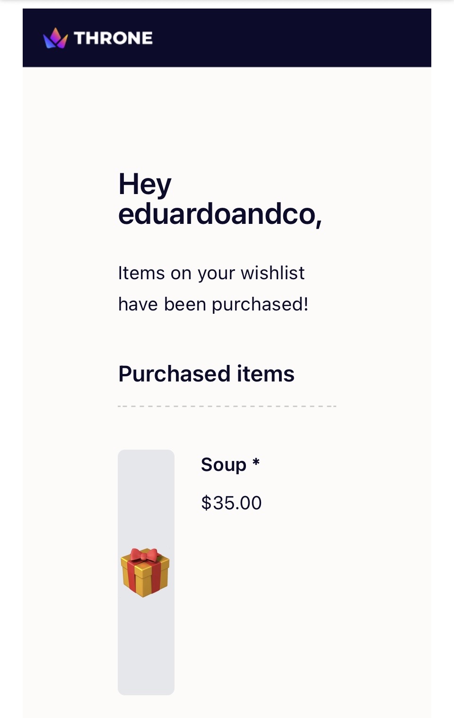Screen dimensions: 454x718
Task: Click the "Purchased items" section heading
Action: click(206, 374)
